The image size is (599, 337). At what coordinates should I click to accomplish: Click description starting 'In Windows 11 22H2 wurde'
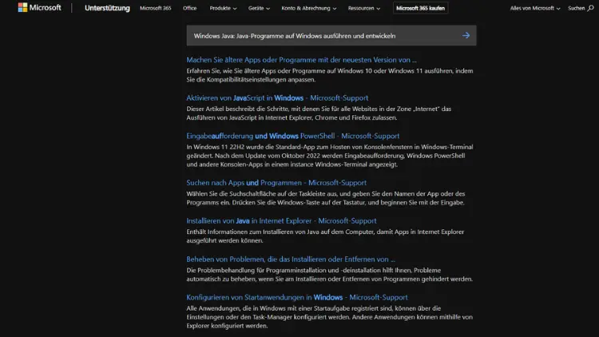tap(330, 156)
